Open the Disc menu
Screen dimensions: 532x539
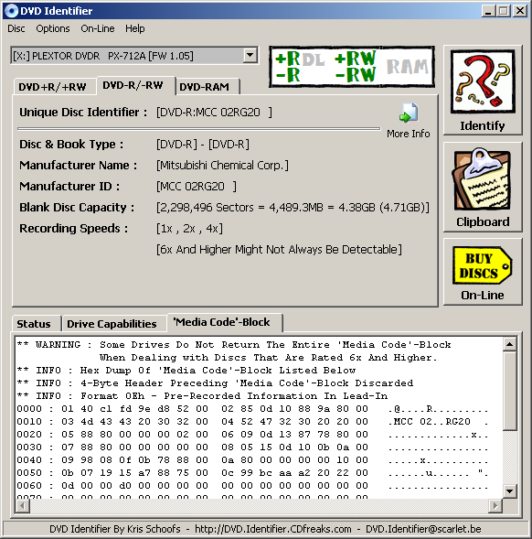(16, 28)
